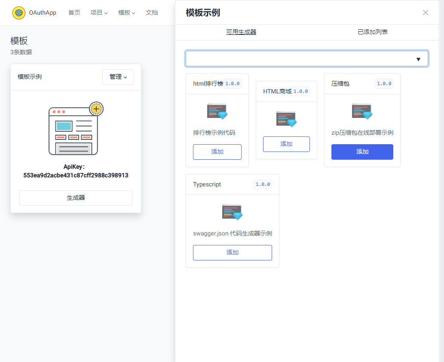Click the swagger.json 代码生成器示例 description
The image size is (444, 362).
point(233,233)
